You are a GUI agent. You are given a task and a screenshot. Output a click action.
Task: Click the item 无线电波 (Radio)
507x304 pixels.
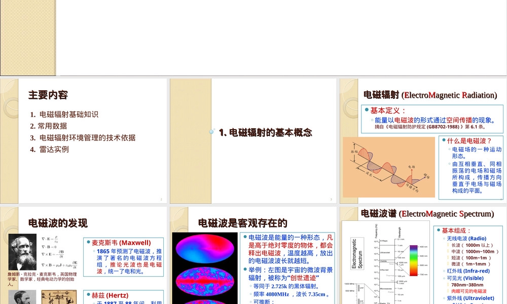click(x=466, y=239)
